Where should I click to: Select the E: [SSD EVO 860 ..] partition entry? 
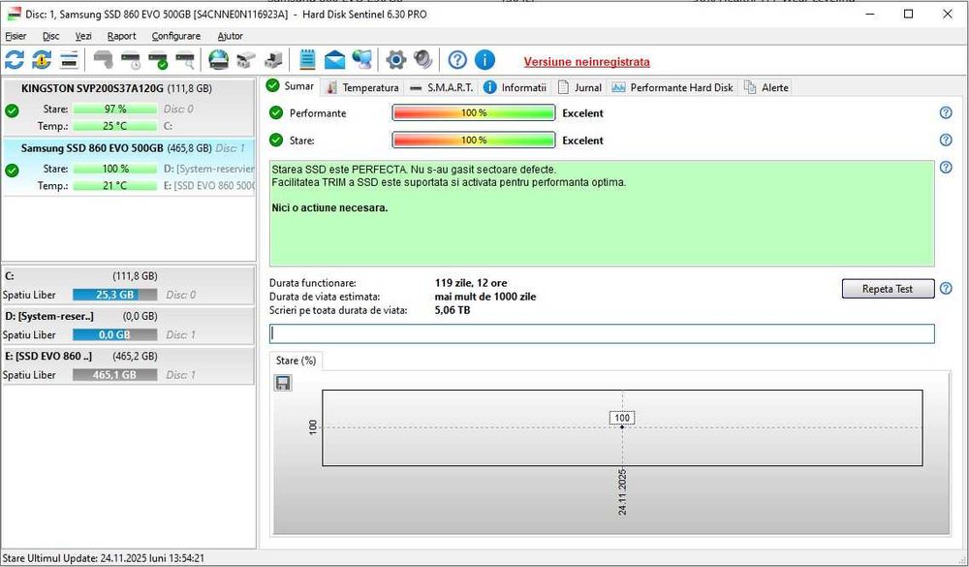coord(129,365)
